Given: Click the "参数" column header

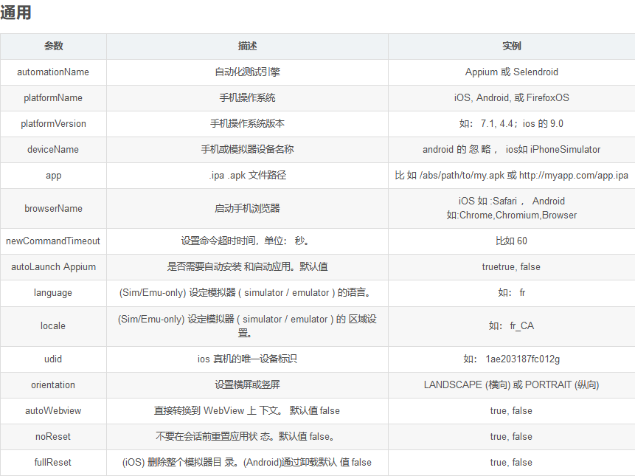Looking at the screenshot, I should pos(53,46).
